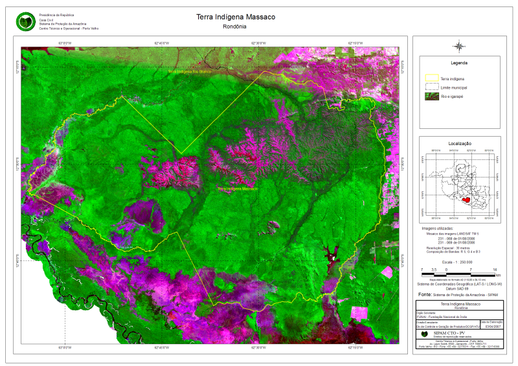518x366 pixels.
Task: Click 'FUNAI - Fundação Nacional do Índio' text
Action: point(442,317)
